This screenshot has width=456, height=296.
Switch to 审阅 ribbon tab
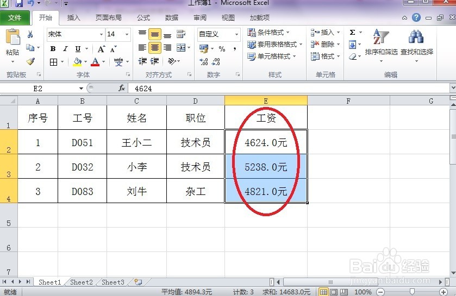click(x=200, y=18)
